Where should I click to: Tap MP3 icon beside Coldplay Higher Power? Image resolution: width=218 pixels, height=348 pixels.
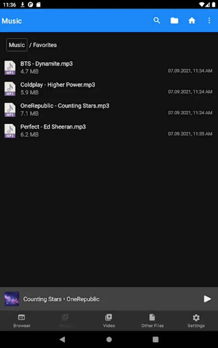[10, 89]
